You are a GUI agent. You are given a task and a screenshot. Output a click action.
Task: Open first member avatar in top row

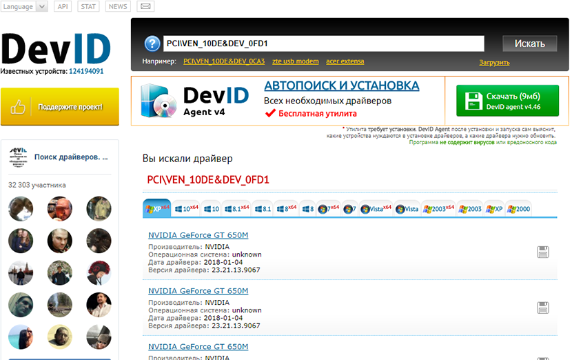[x=21, y=209]
